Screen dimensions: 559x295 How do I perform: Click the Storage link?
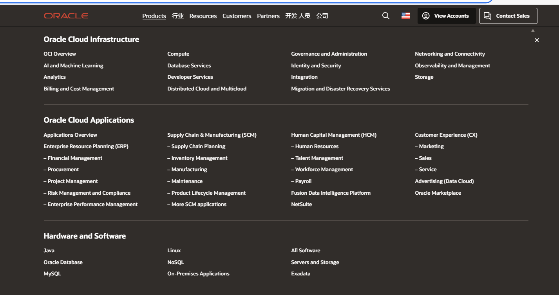[424, 77]
